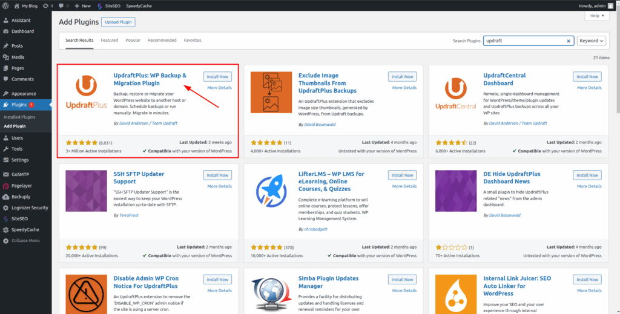620x314 pixels.
Task: Open SpeedyCache in the top admin bar
Action: 139,6
